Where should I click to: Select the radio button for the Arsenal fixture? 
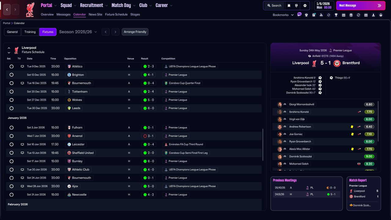point(12,136)
